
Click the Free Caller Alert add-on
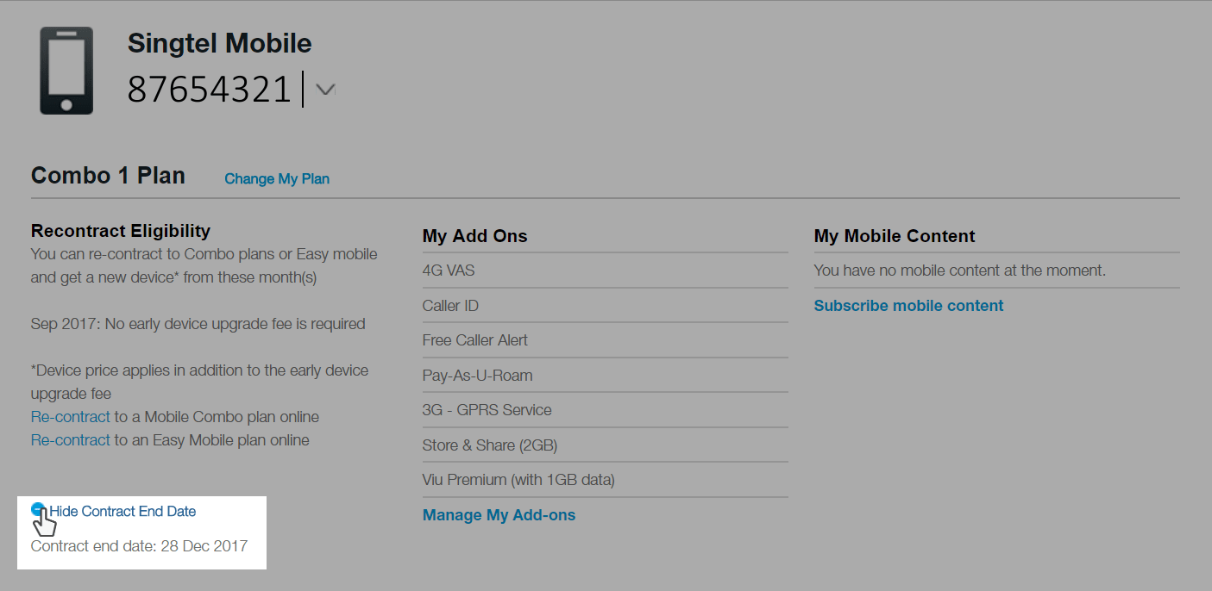474,340
